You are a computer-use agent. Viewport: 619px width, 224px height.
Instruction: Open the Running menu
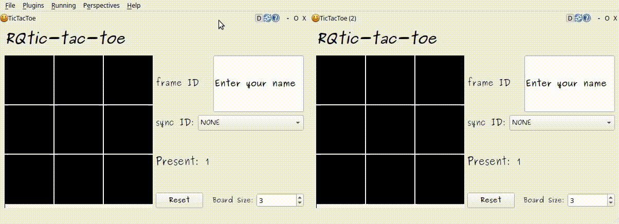point(64,6)
